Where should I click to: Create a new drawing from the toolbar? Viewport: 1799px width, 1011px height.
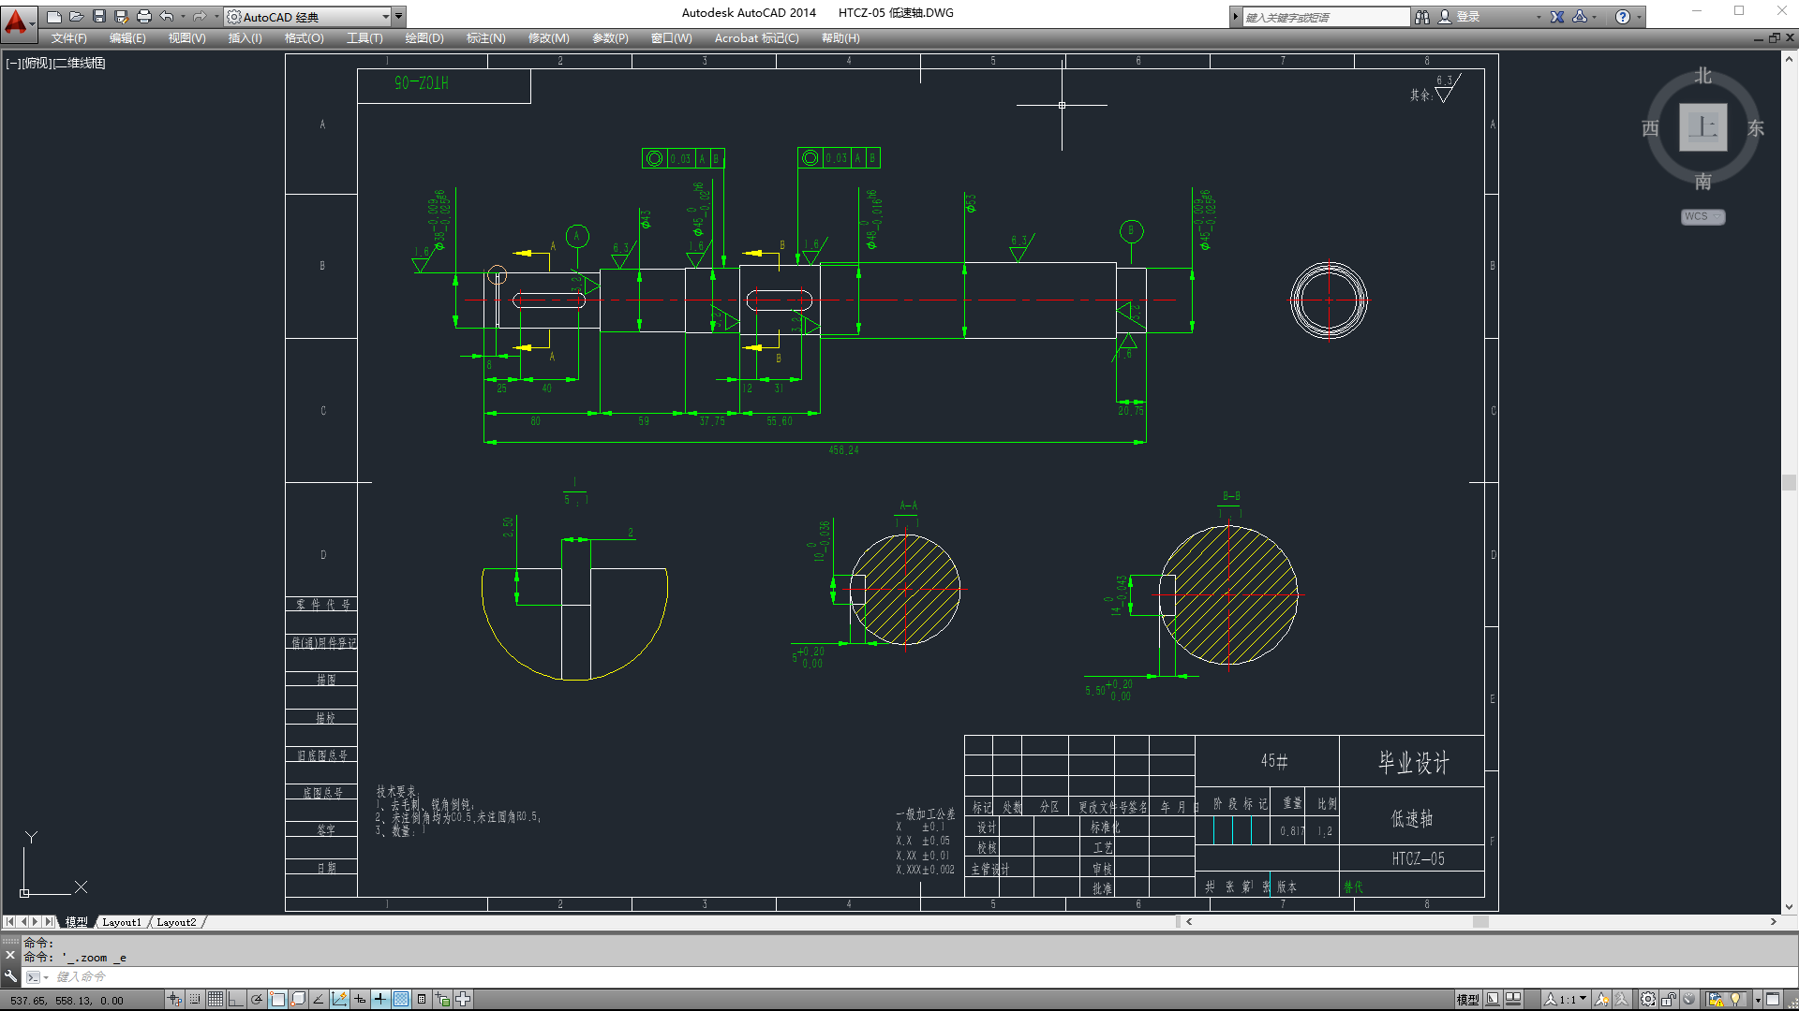(53, 17)
